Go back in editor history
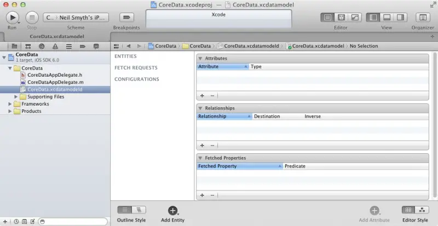Screen dimensions: 438x226 128,46
